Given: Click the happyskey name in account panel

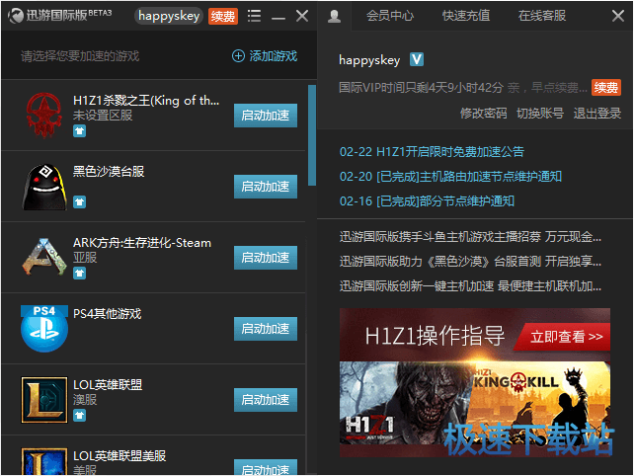Looking at the screenshot, I should (x=369, y=60).
